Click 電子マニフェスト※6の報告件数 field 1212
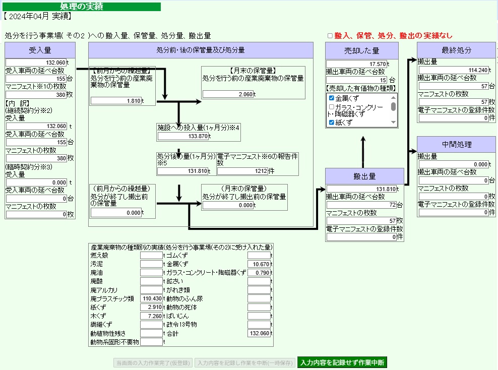 click(242, 171)
